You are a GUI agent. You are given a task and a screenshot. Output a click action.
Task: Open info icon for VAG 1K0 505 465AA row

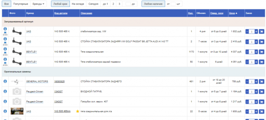5,111
